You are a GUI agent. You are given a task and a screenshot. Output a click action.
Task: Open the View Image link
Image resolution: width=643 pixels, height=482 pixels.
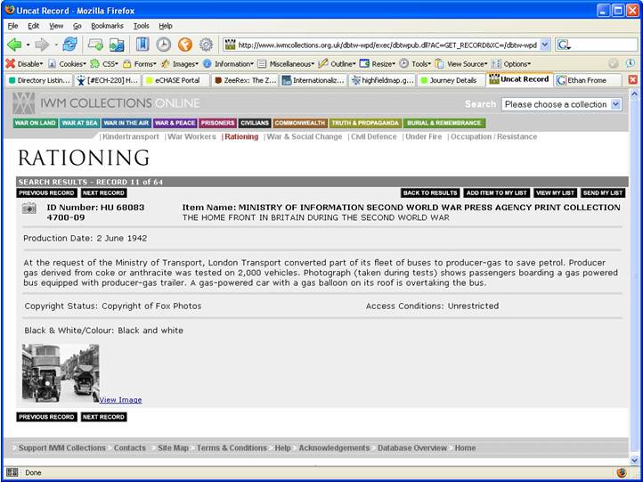coord(120,400)
